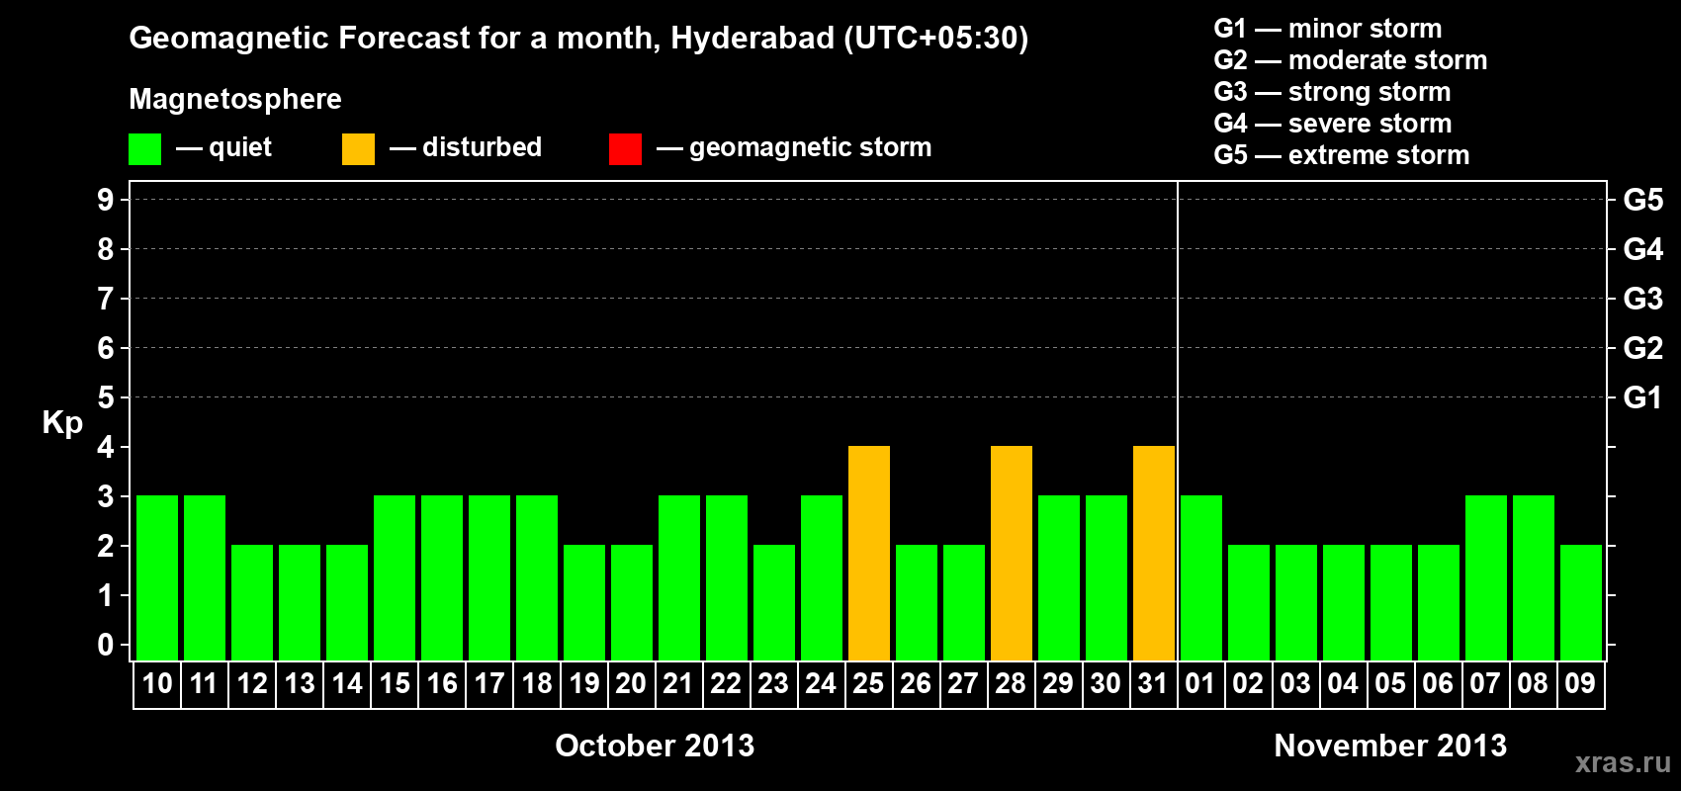
Task: Click date label 02 on the axis
Action: pyautogui.click(x=1249, y=683)
